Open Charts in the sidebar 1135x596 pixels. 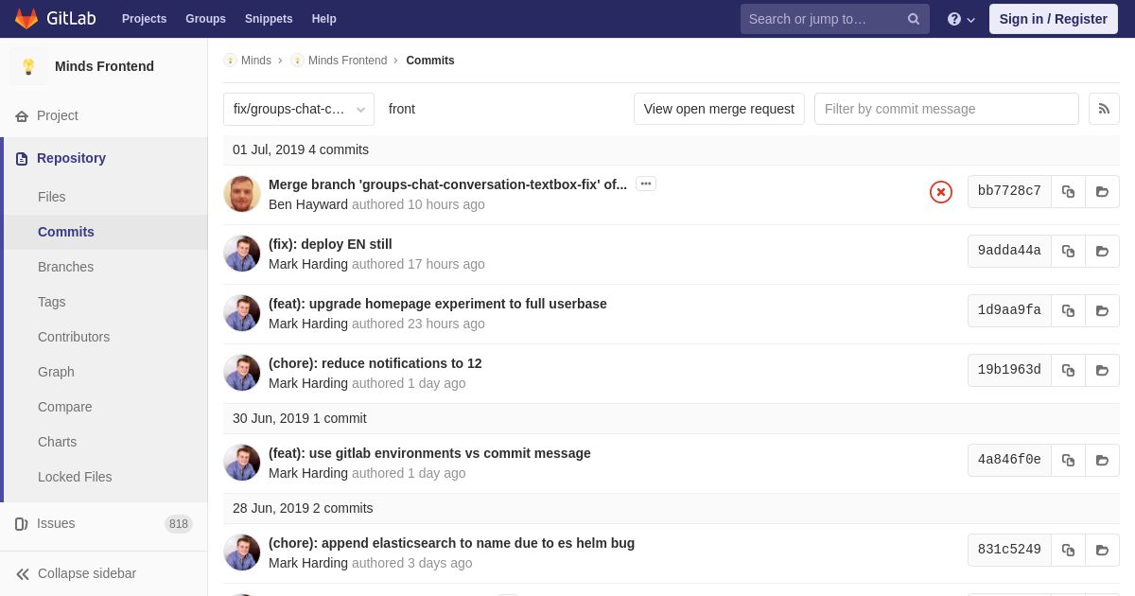coord(106,442)
